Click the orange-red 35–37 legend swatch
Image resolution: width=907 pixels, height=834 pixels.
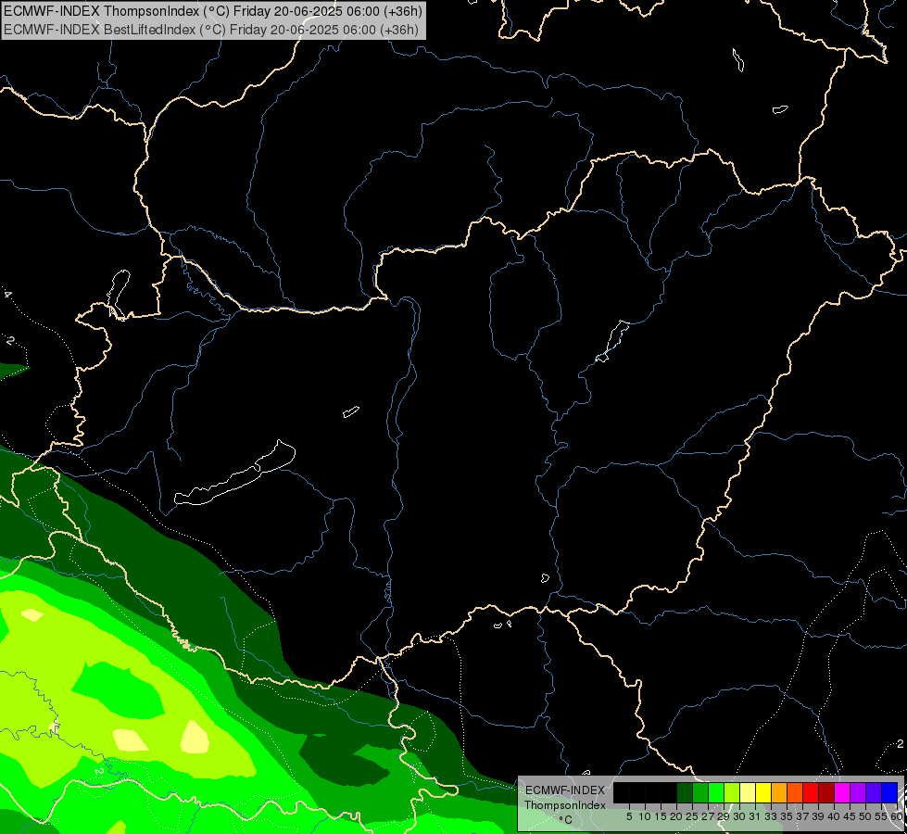[795, 792]
